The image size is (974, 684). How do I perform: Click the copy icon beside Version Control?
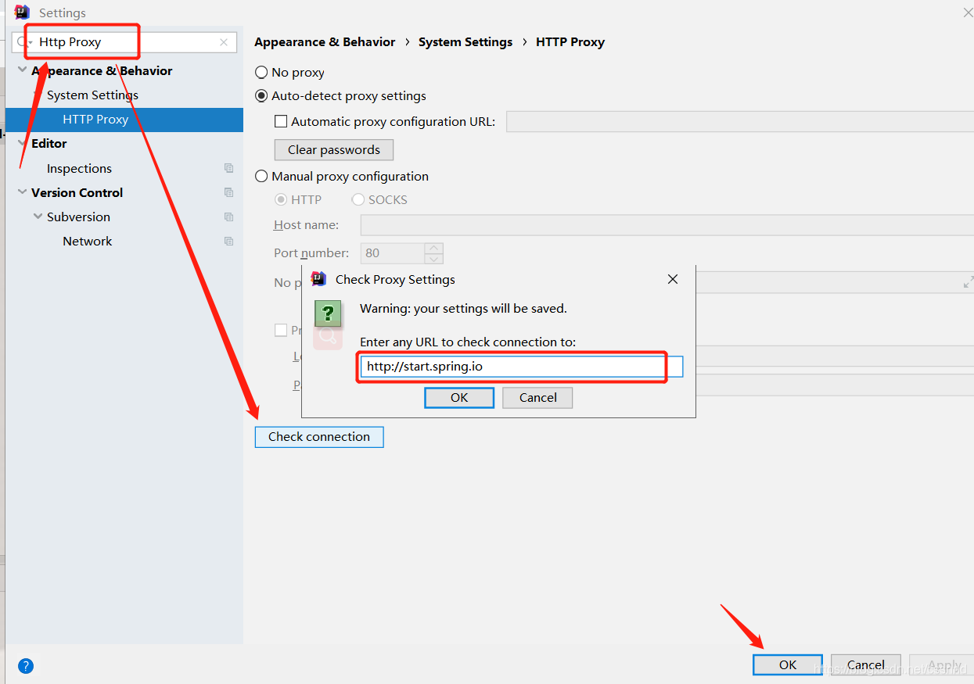(228, 192)
